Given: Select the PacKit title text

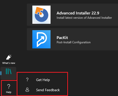Looking at the screenshot, I should (x=62, y=38).
